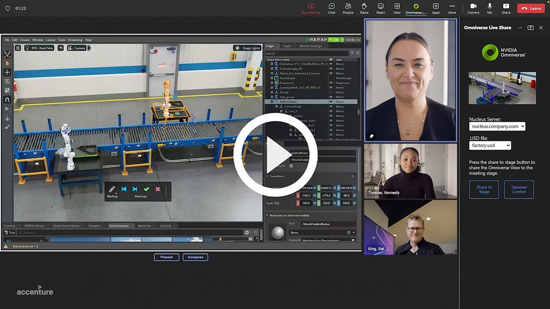Click the red Markup delete icon

(158, 189)
